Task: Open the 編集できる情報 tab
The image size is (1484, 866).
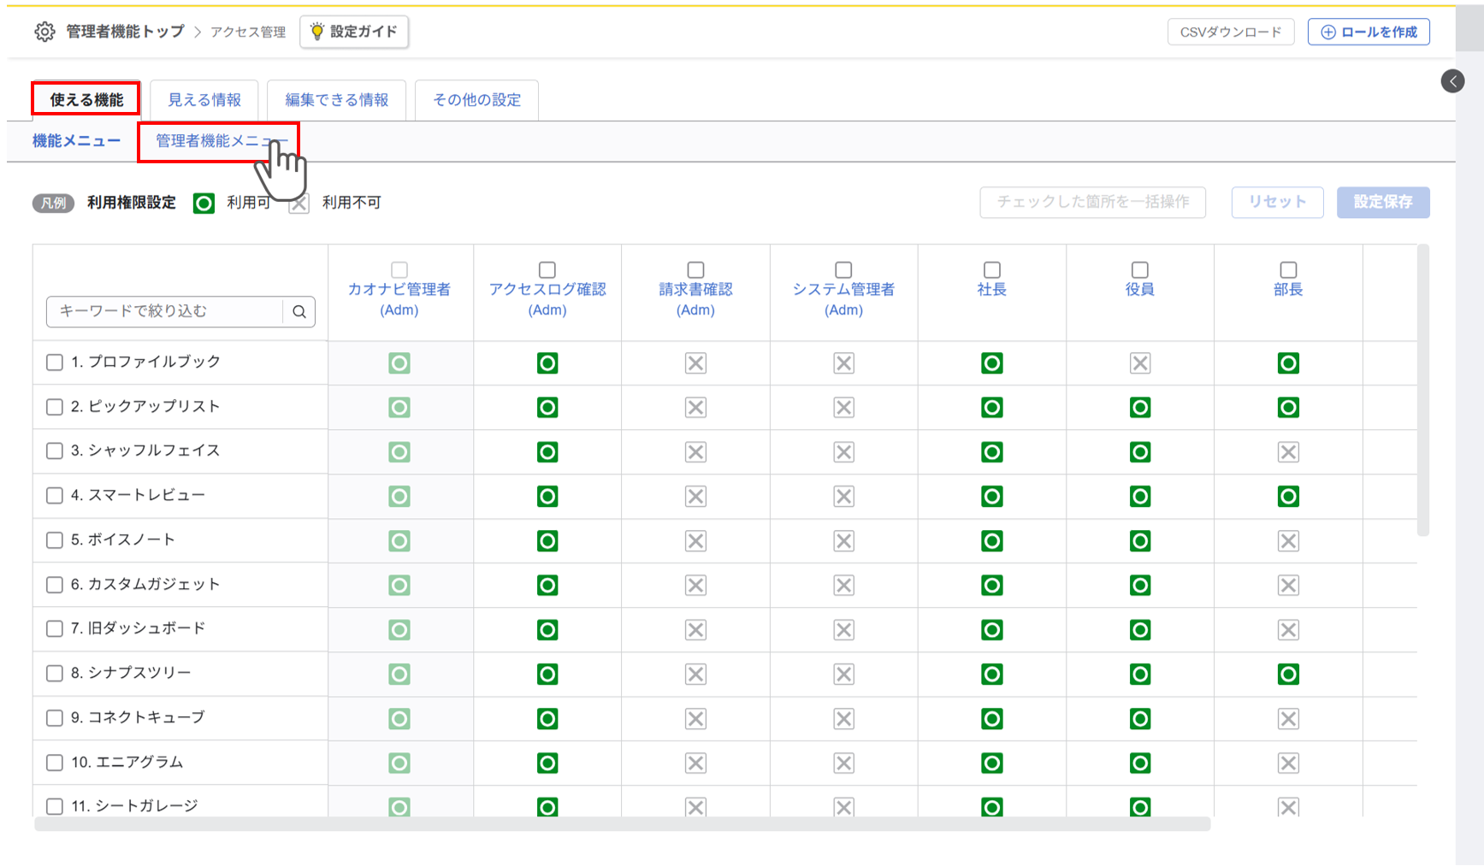Action: coord(336,100)
